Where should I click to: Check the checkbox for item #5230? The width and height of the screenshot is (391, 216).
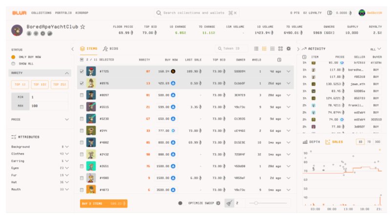pos(82,119)
